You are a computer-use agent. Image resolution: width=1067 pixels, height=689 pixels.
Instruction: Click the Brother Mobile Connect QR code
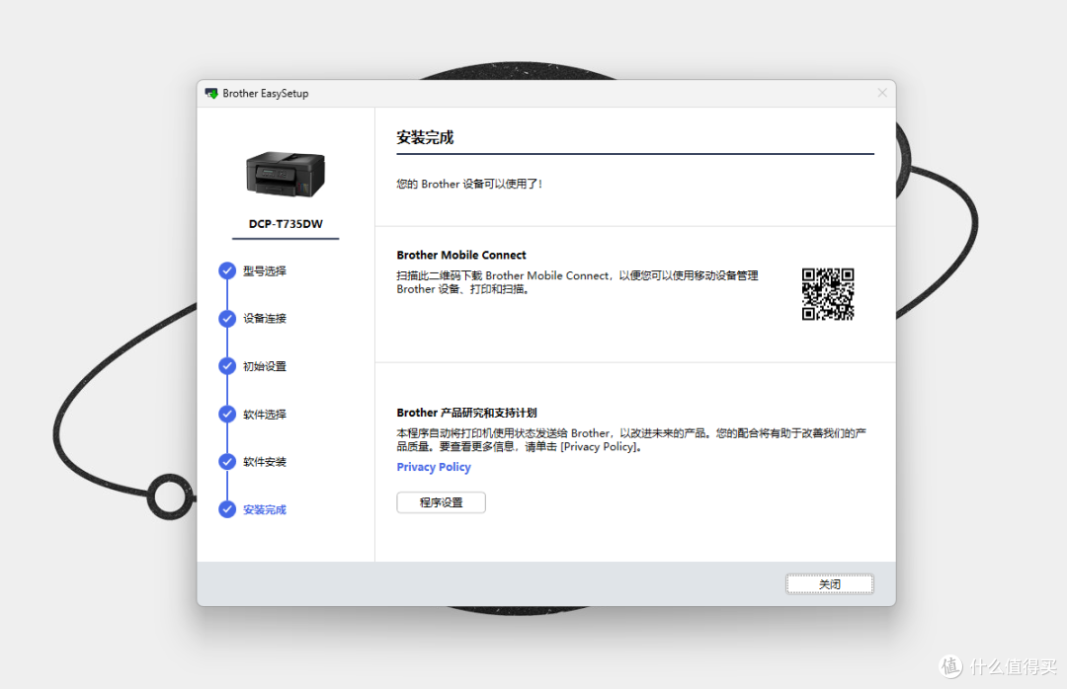pos(828,294)
